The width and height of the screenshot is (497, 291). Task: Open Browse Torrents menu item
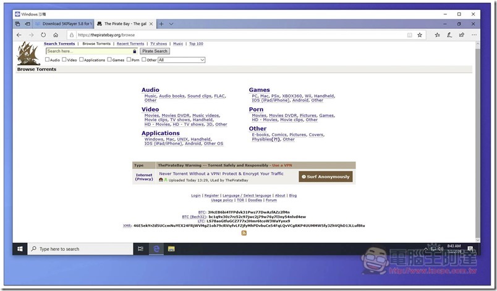[96, 44]
